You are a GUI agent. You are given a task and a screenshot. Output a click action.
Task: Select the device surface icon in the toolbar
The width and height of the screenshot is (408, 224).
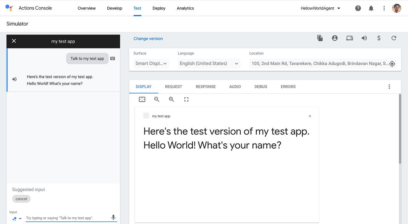pos(349,38)
